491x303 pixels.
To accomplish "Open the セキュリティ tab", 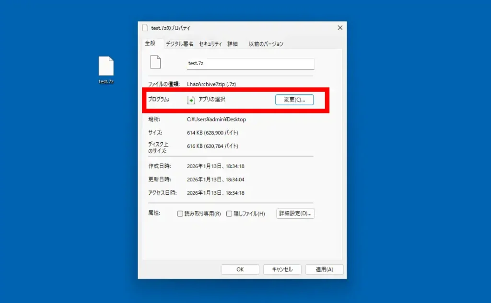I will tap(211, 43).
